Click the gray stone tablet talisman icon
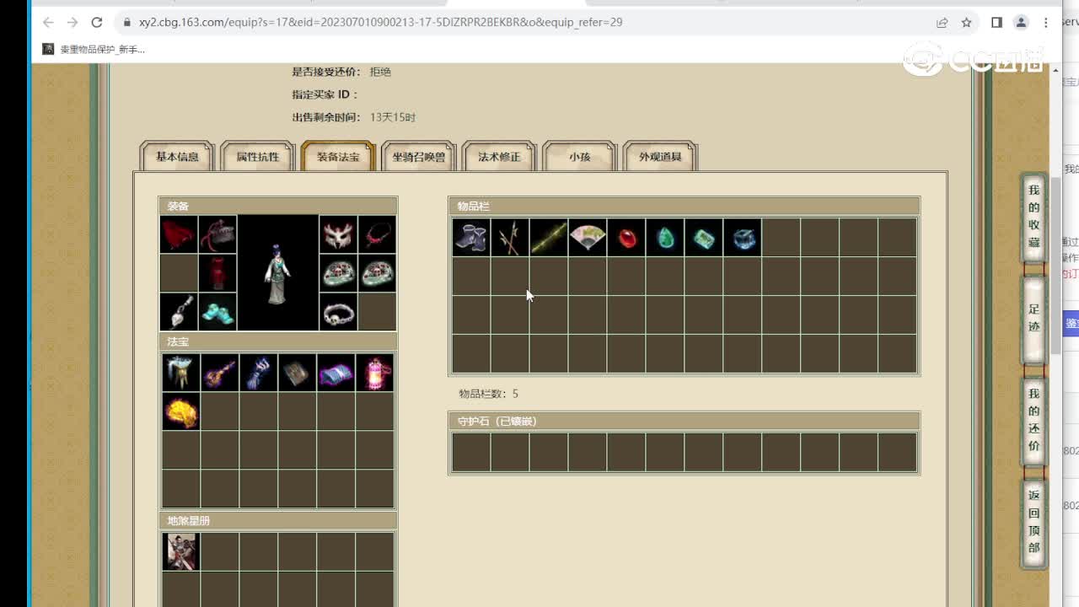This screenshot has height=607, width=1079. (x=297, y=373)
